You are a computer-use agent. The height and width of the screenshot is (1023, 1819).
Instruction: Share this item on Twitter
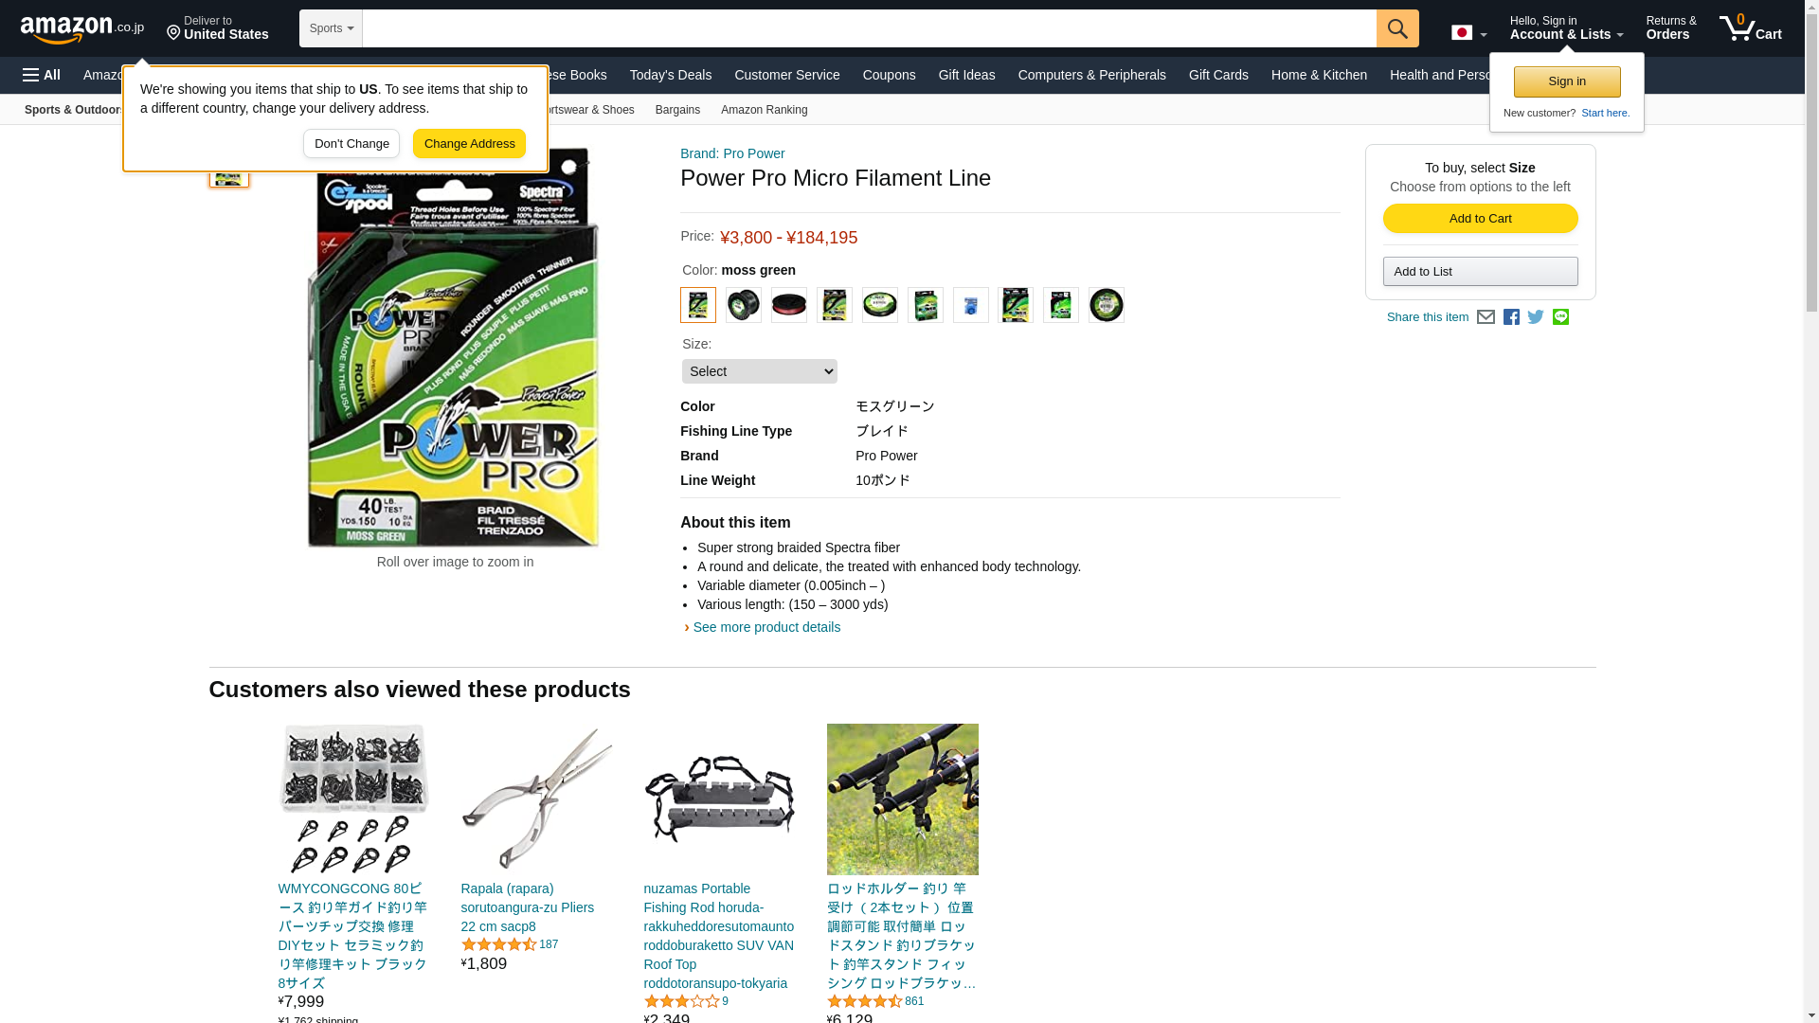pyautogui.click(x=1536, y=317)
